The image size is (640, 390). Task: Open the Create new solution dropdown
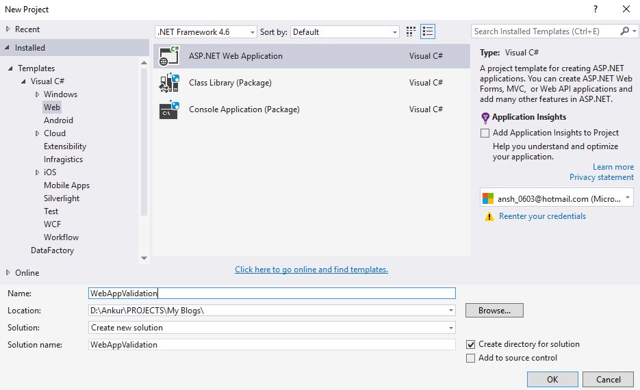[x=450, y=328]
